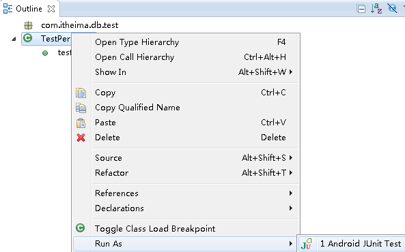Click the red Delete X icon

81,138
